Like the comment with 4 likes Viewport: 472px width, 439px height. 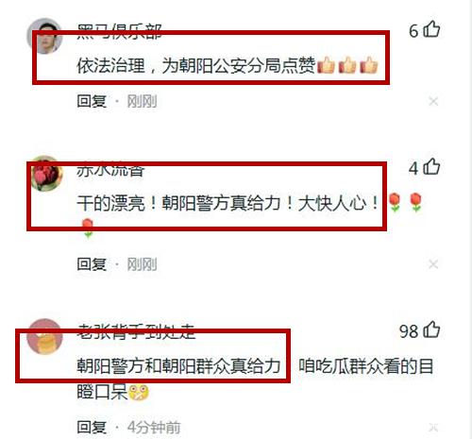coord(431,166)
